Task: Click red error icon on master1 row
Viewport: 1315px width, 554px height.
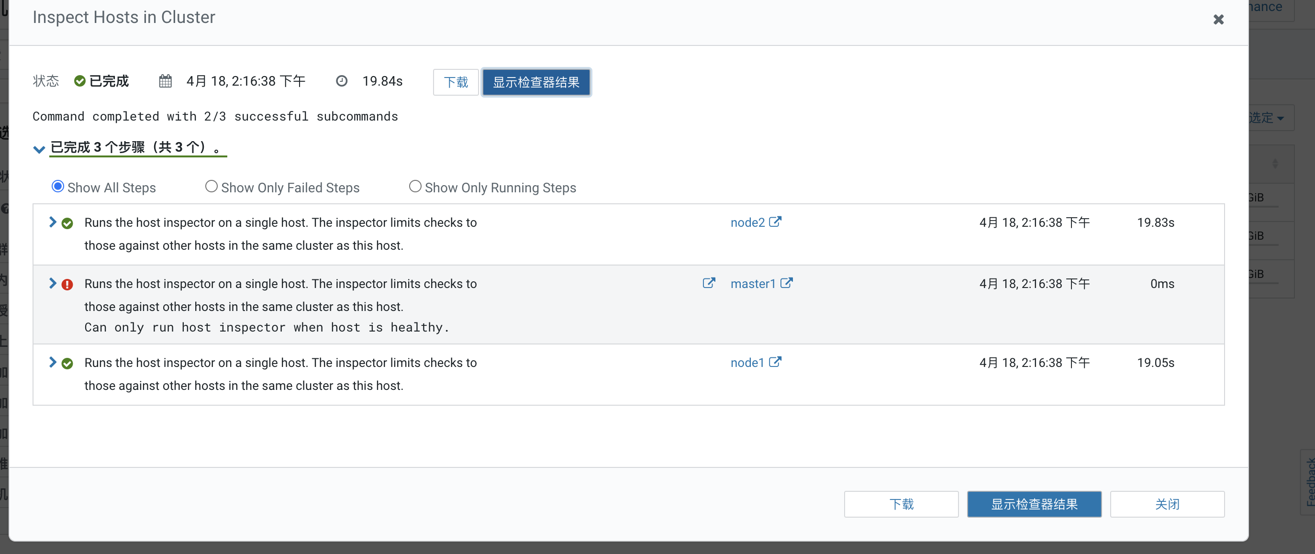Action: point(67,285)
